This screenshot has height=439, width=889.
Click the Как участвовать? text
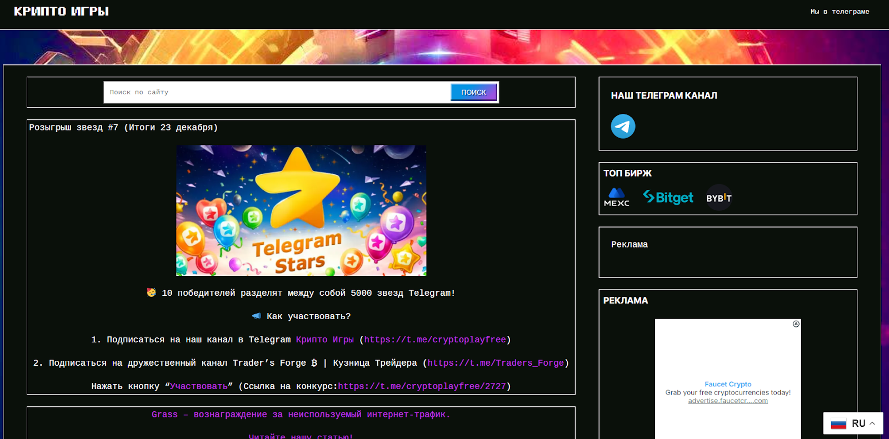pyautogui.click(x=308, y=316)
